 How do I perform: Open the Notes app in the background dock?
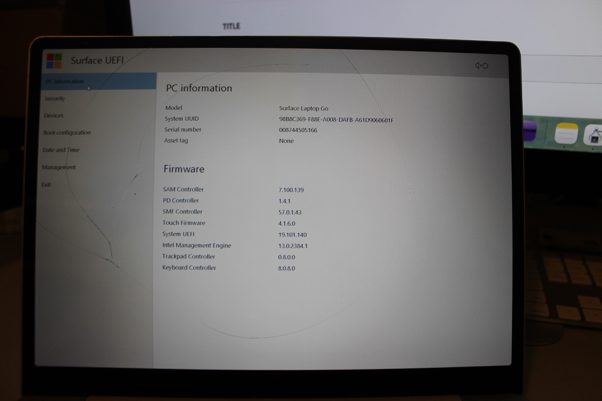point(566,133)
